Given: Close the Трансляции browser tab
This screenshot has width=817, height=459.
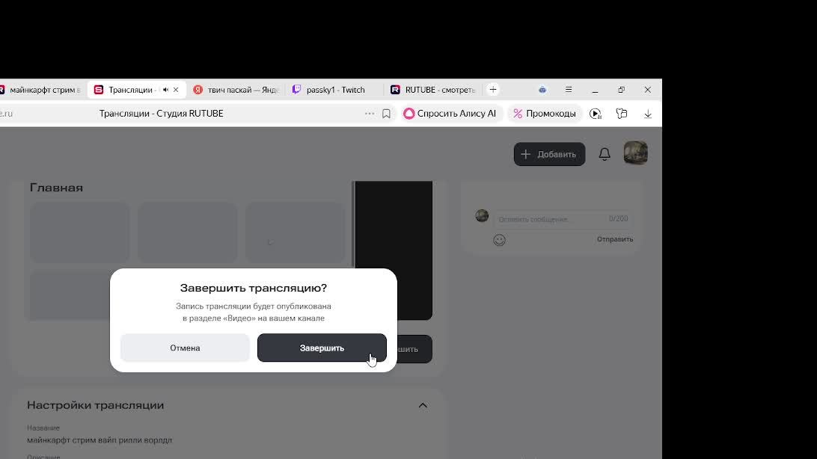Looking at the screenshot, I should coord(176,90).
